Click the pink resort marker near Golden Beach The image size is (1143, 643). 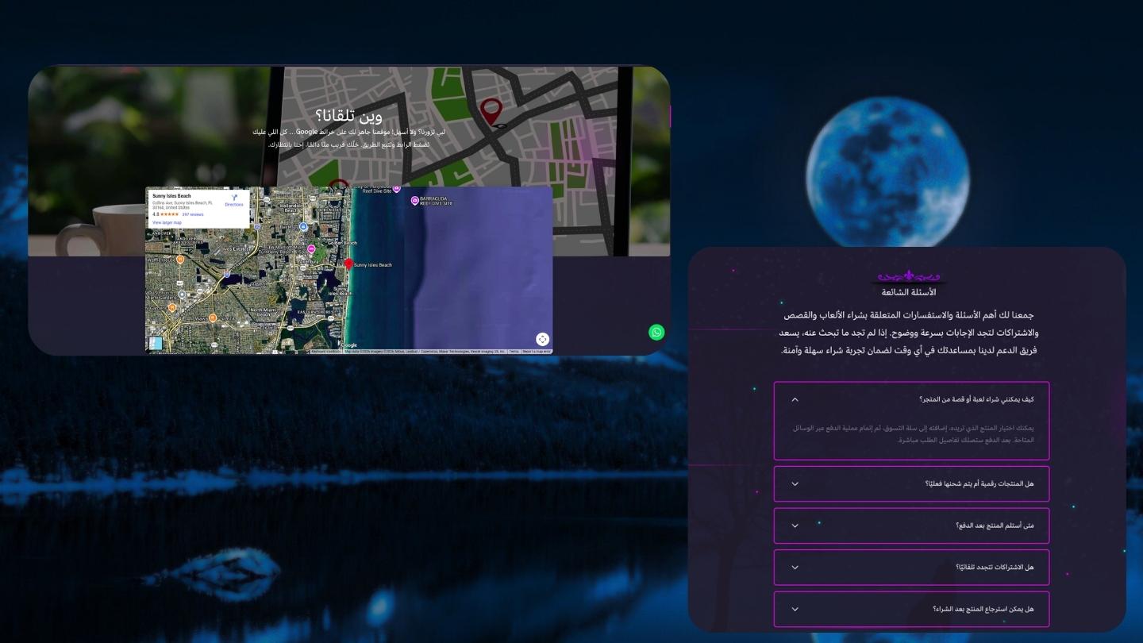coord(311,249)
